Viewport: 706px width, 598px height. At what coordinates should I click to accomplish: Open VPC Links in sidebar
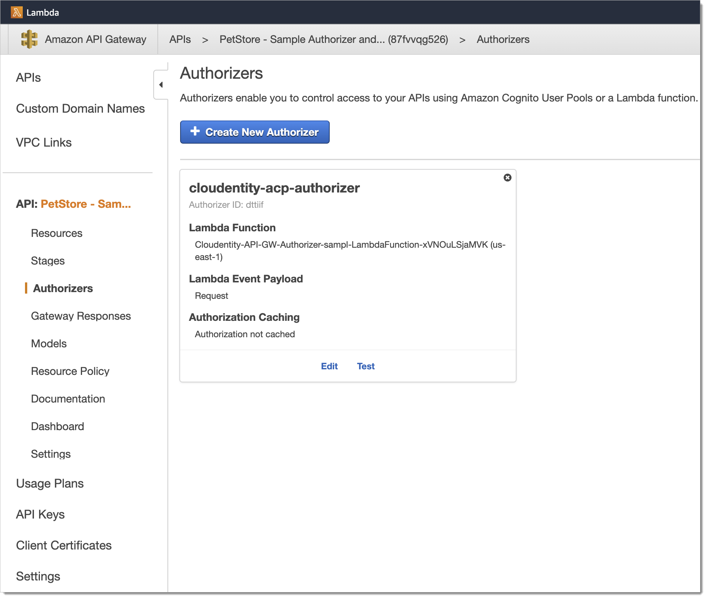click(x=44, y=143)
